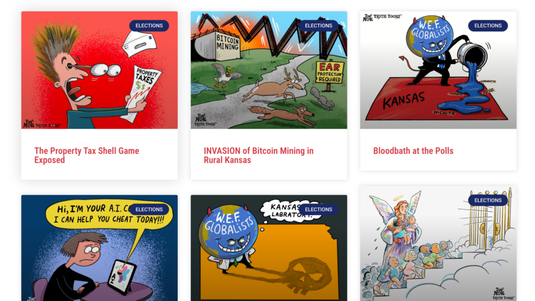Open the Bloodbath at the Polls article

click(x=413, y=151)
